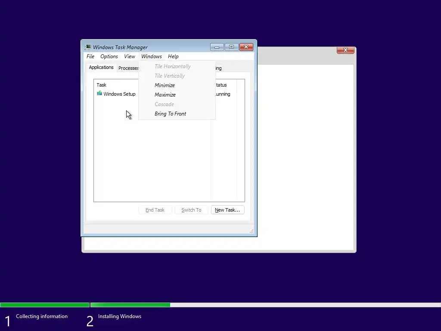Click the Collecting information progress bar
This screenshot has height=331, width=441.
(45, 305)
